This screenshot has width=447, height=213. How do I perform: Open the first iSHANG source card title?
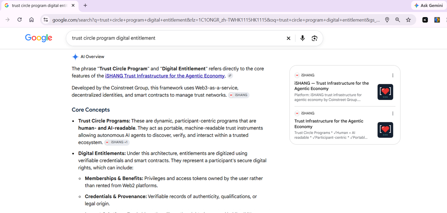[x=332, y=86]
